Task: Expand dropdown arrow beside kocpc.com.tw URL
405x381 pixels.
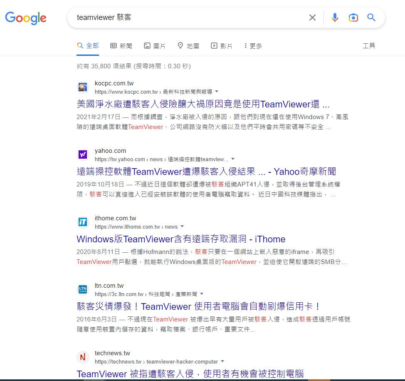Action: (x=217, y=92)
